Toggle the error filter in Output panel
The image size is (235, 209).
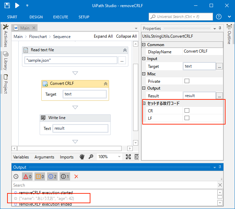(27, 176)
